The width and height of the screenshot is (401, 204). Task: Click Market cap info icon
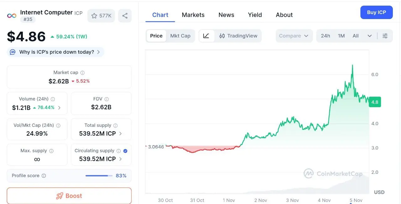(82, 72)
